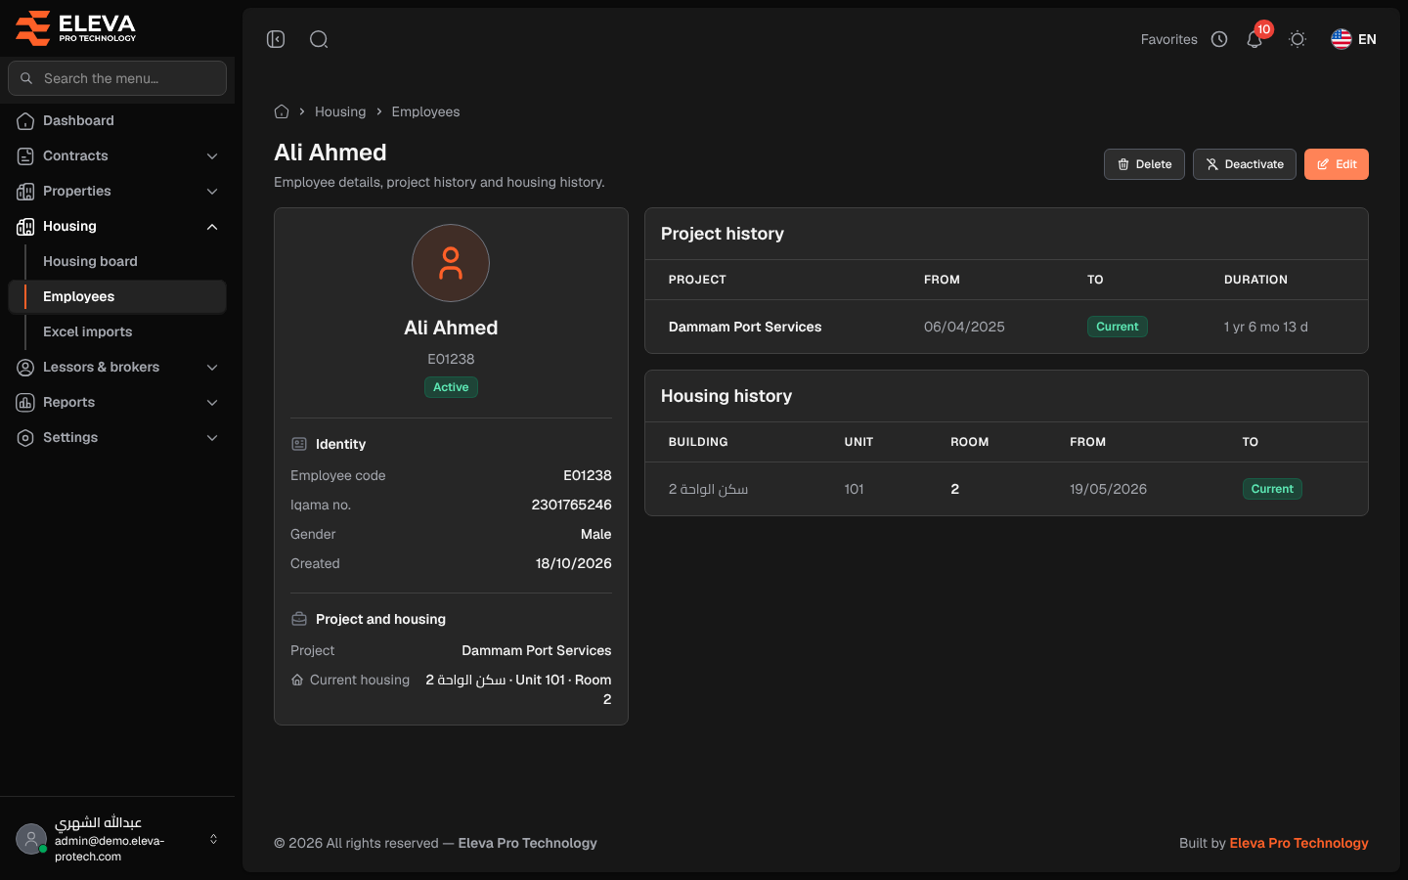
Task: Expand the Properties menu chevron
Action: click(x=212, y=192)
